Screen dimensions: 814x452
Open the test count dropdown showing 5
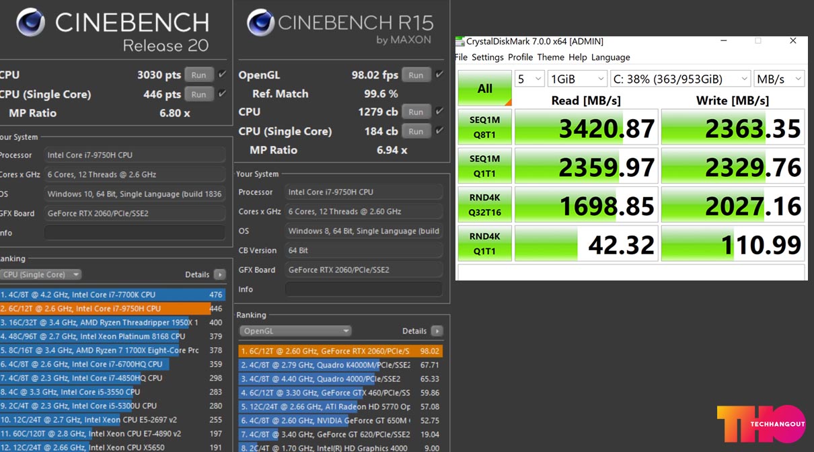pyautogui.click(x=529, y=79)
